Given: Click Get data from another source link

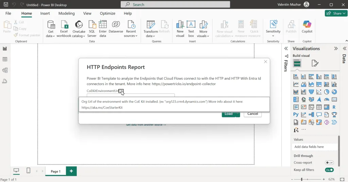Looking at the screenshot, I should click(x=146, y=124).
